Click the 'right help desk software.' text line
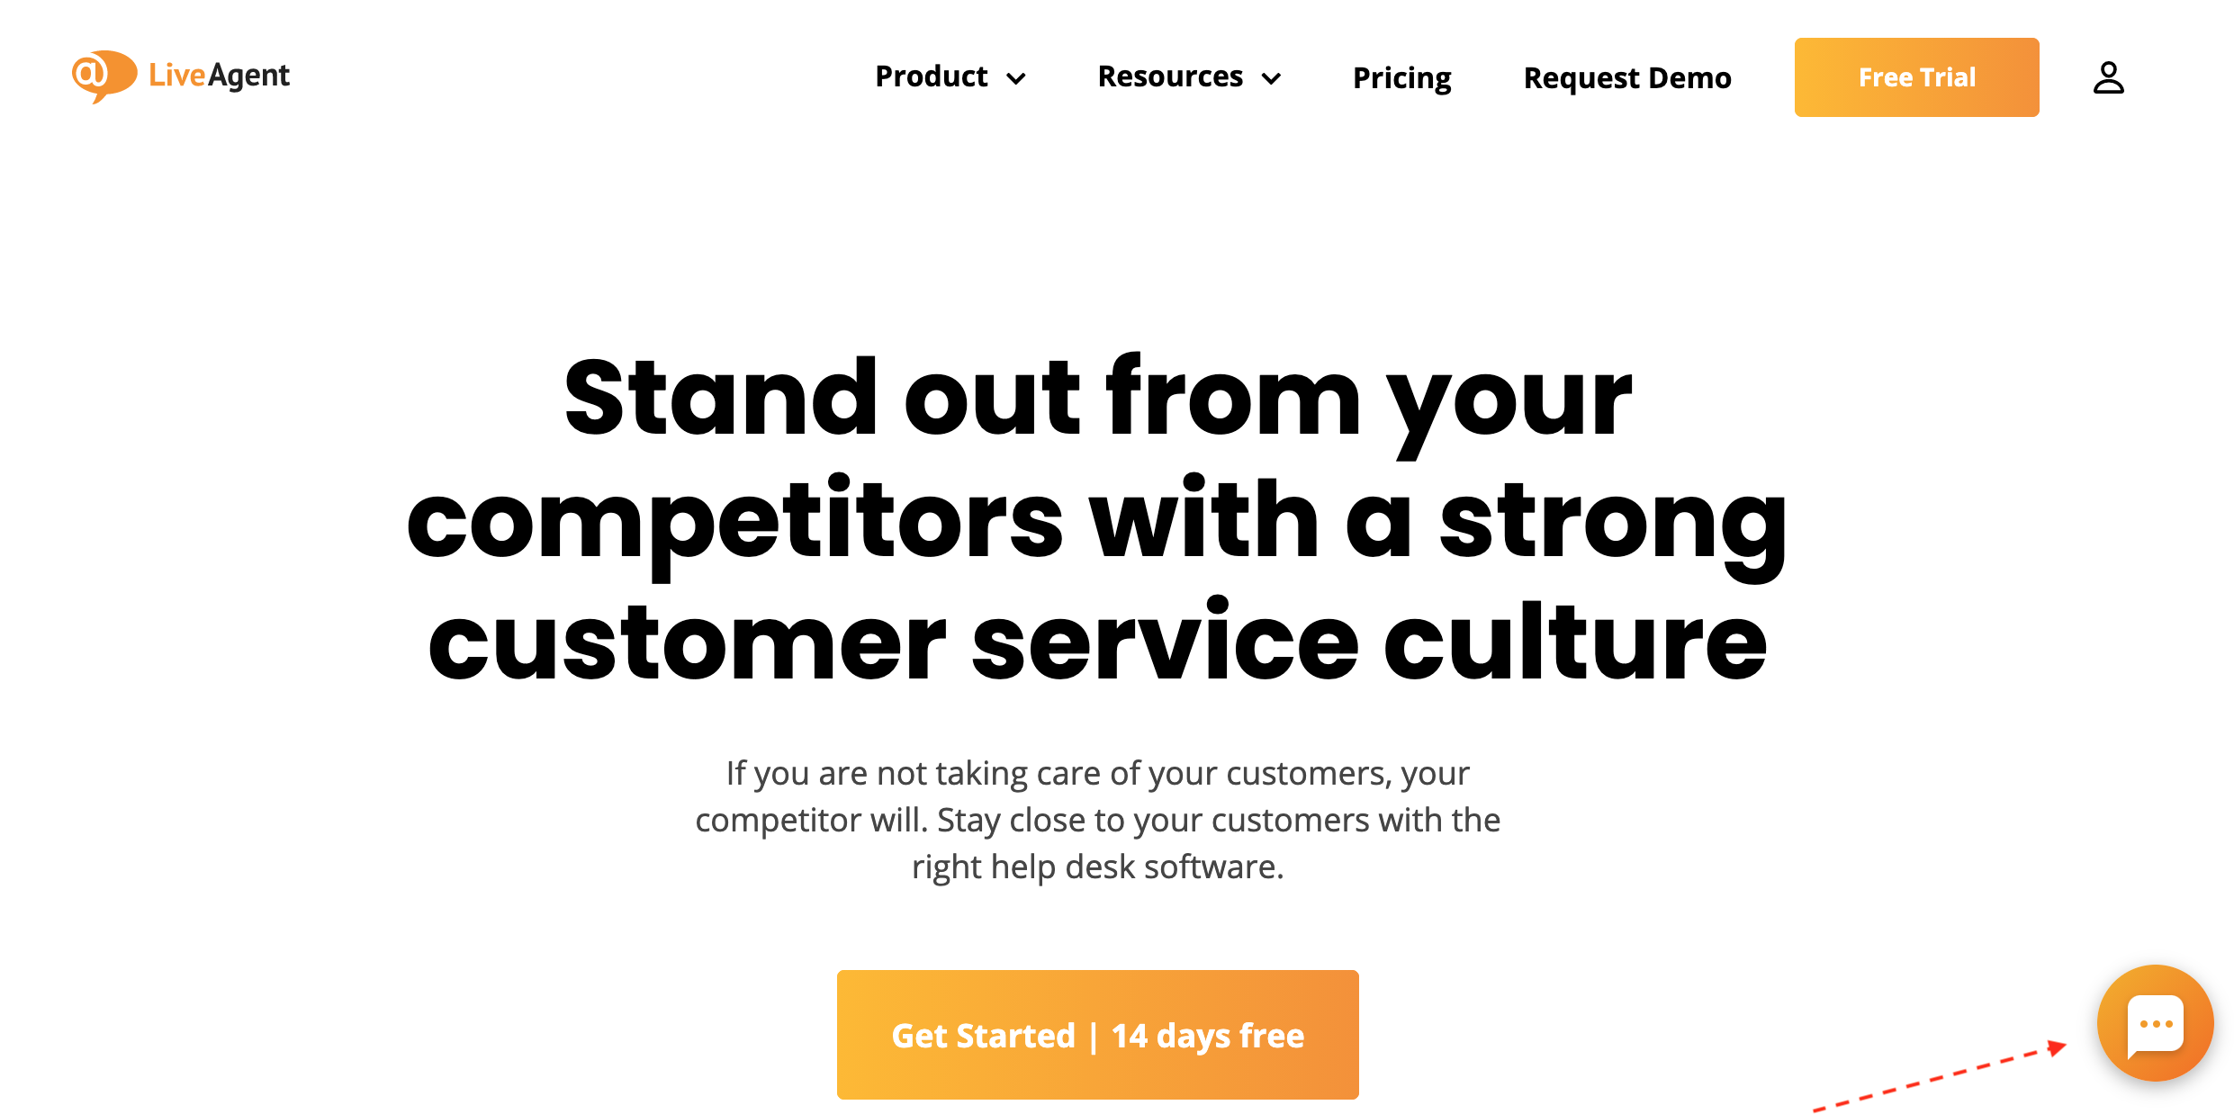 coord(1098,867)
